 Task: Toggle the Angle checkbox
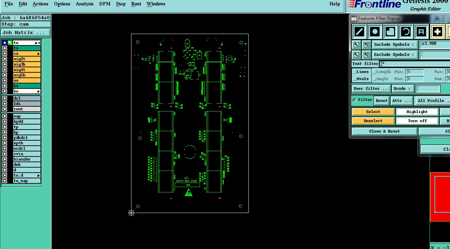click(374, 79)
